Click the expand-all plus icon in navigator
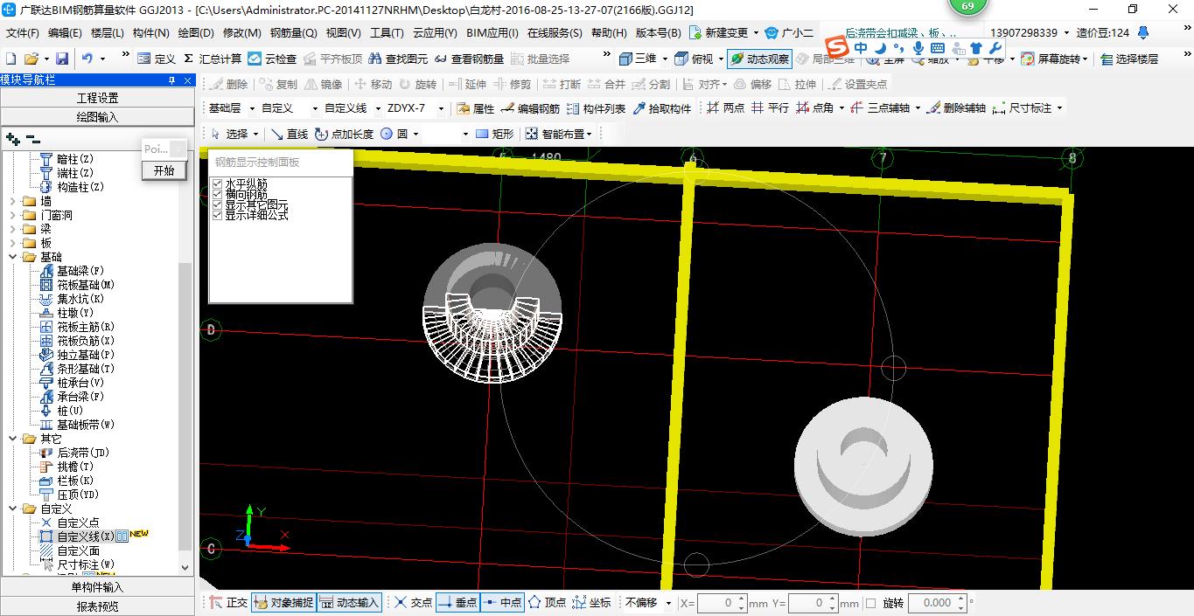The height and width of the screenshot is (616, 1194). point(12,139)
